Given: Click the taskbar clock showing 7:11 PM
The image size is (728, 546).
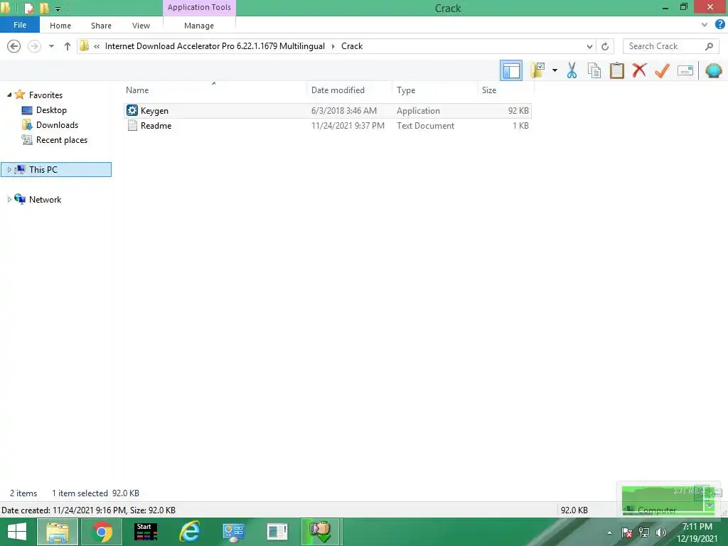Looking at the screenshot, I should pos(697,532).
